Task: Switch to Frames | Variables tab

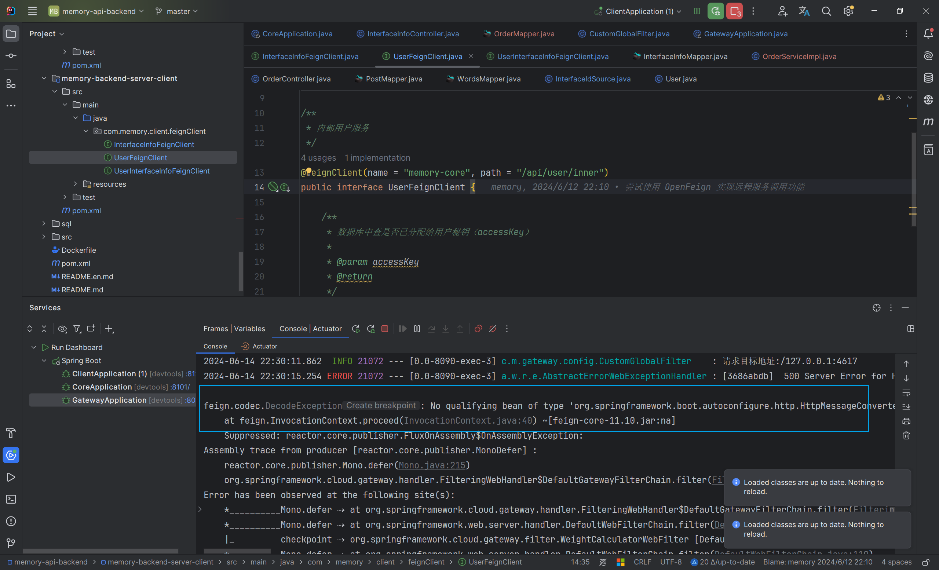Action: 234,329
